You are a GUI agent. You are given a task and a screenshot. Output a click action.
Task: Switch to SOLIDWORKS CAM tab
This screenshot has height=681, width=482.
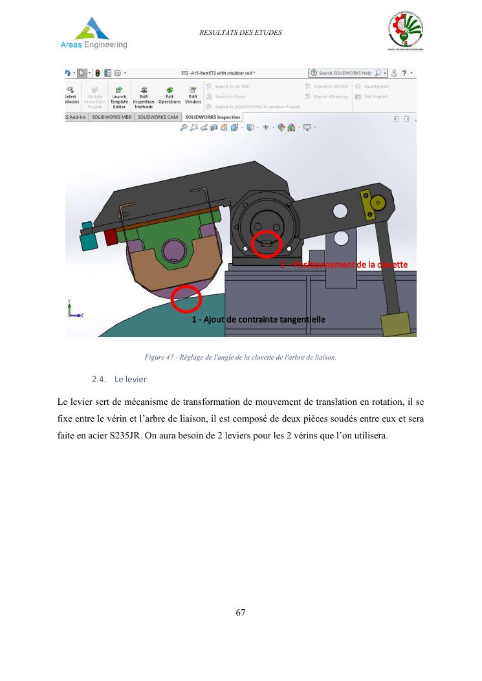[x=158, y=117]
